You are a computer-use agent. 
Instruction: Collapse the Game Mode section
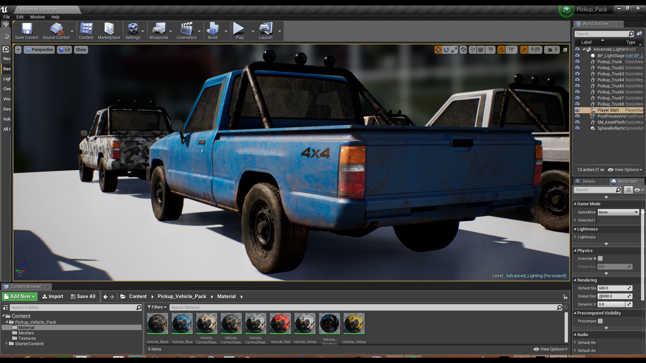pos(575,204)
